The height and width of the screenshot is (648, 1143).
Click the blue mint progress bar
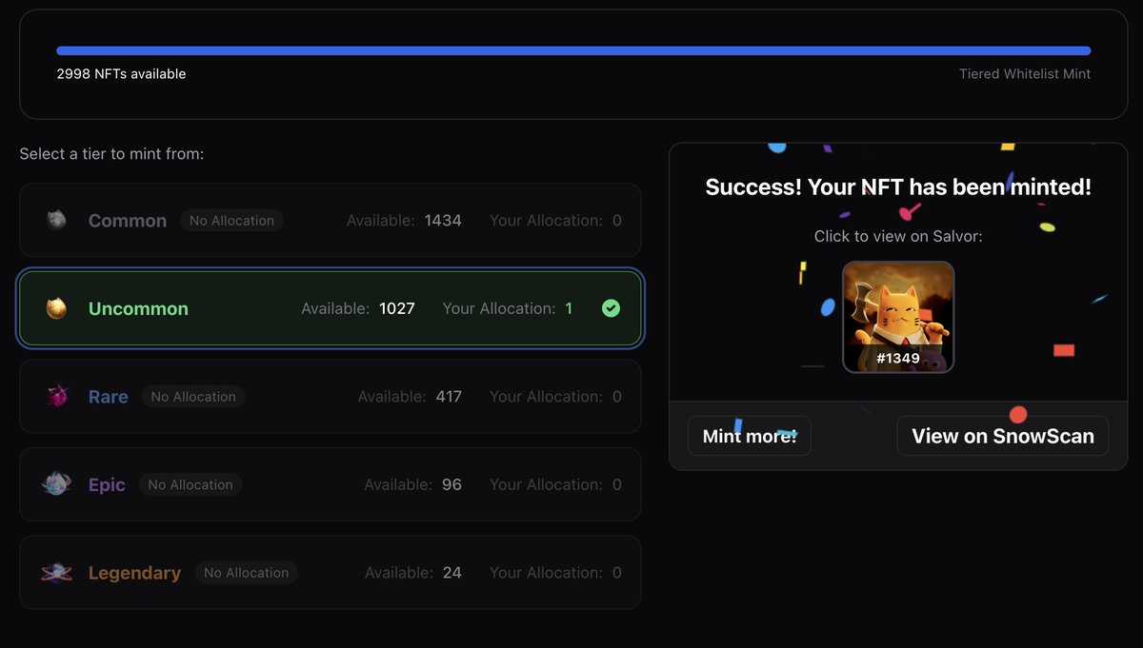[x=571, y=49]
